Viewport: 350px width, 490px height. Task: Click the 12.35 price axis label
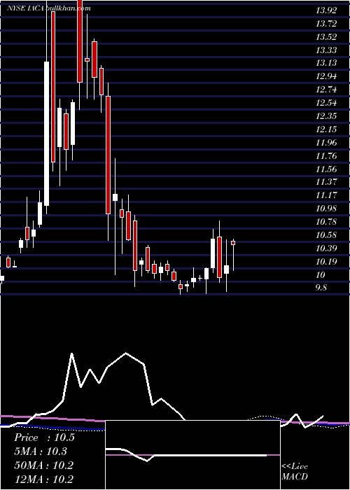[326, 117]
